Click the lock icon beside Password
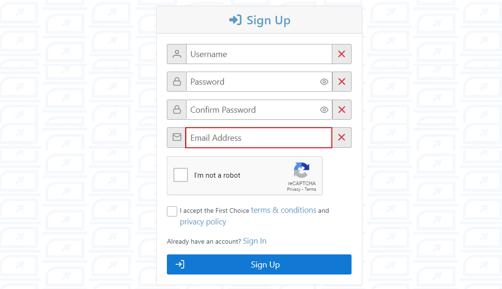This screenshot has width=502, height=289. (x=177, y=82)
